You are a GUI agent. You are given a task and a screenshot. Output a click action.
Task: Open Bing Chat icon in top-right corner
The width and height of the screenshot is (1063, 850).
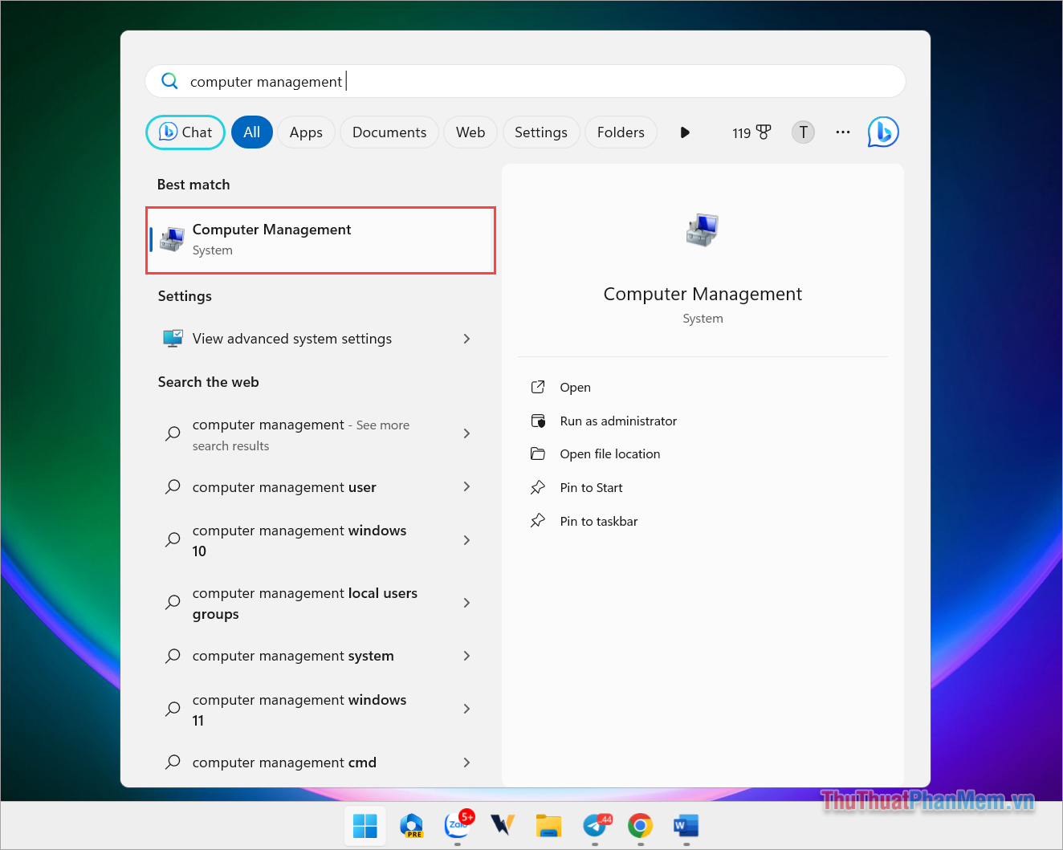tap(882, 132)
